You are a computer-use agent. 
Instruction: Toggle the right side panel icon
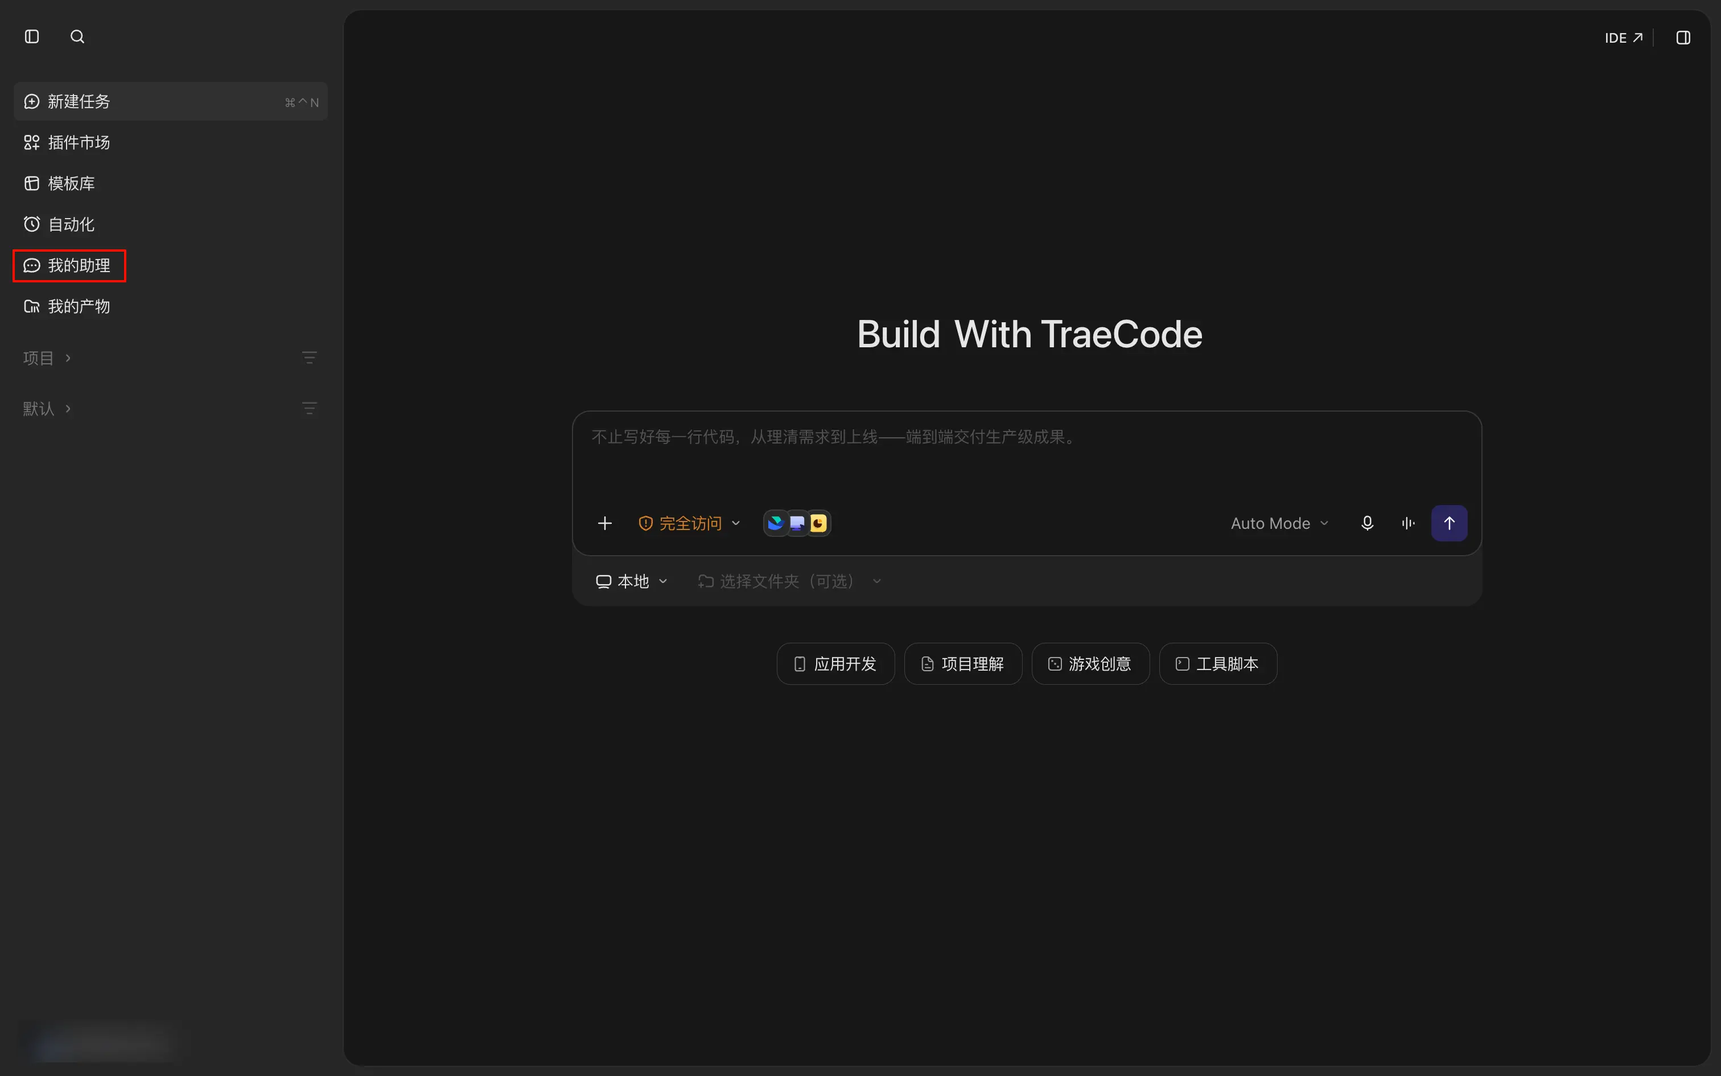(x=1683, y=38)
